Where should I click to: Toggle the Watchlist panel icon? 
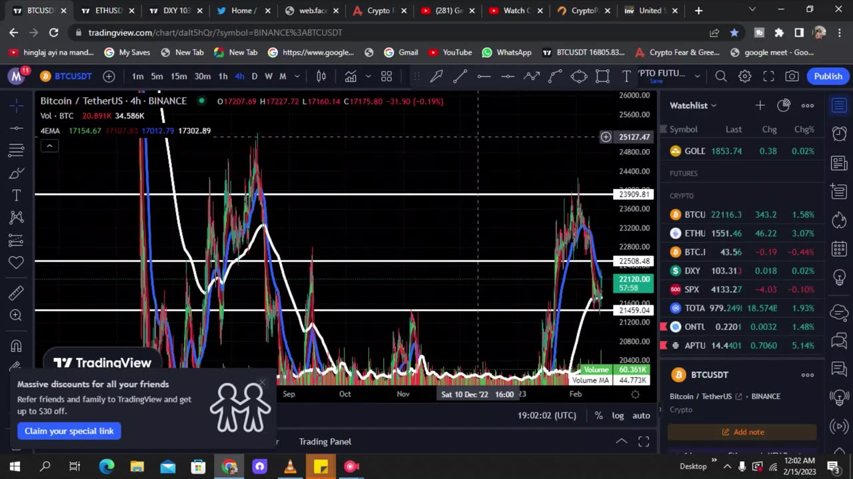point(839,105)
